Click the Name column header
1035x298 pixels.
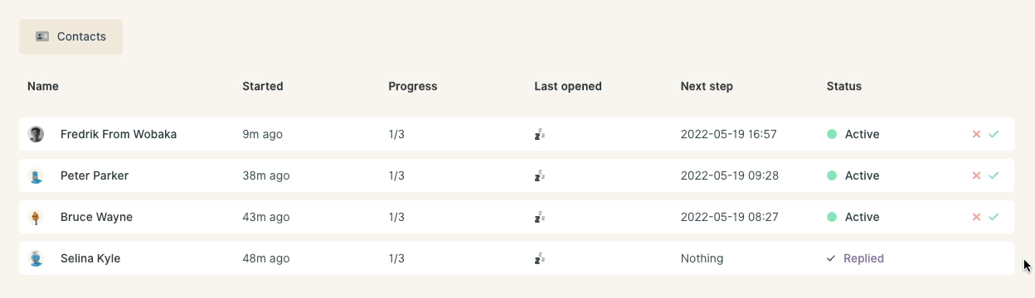[x=43, y=86]
